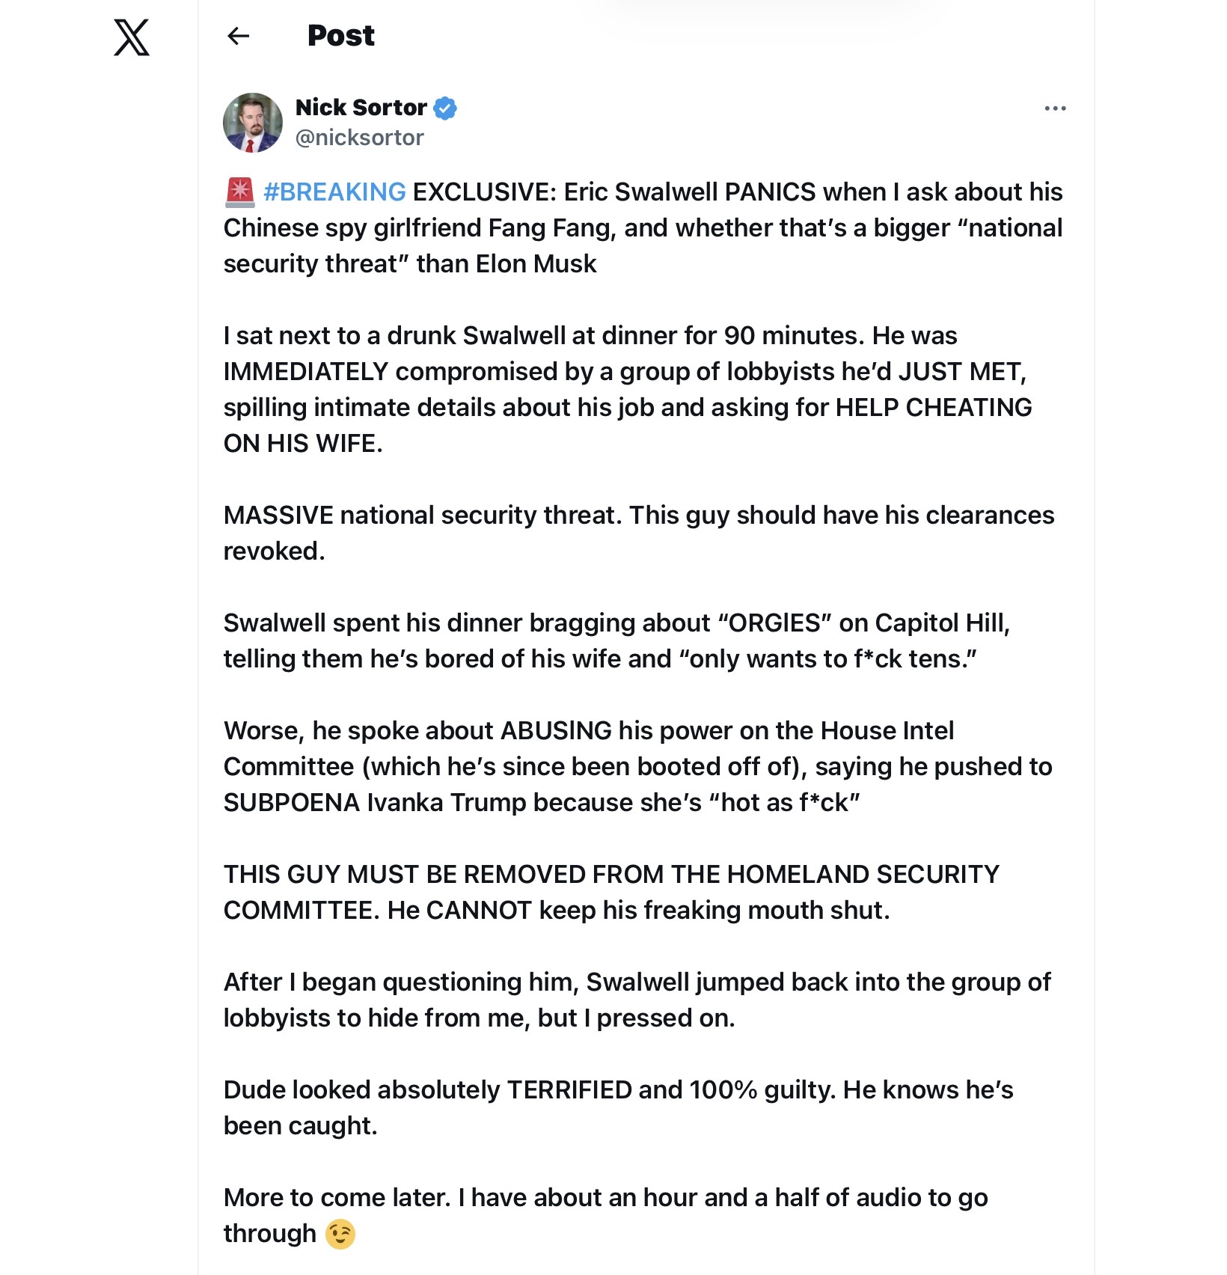Screen dimensions: 1227x1275
Task: Open the @nicksortor handle link
Action: tap(359, 138)
